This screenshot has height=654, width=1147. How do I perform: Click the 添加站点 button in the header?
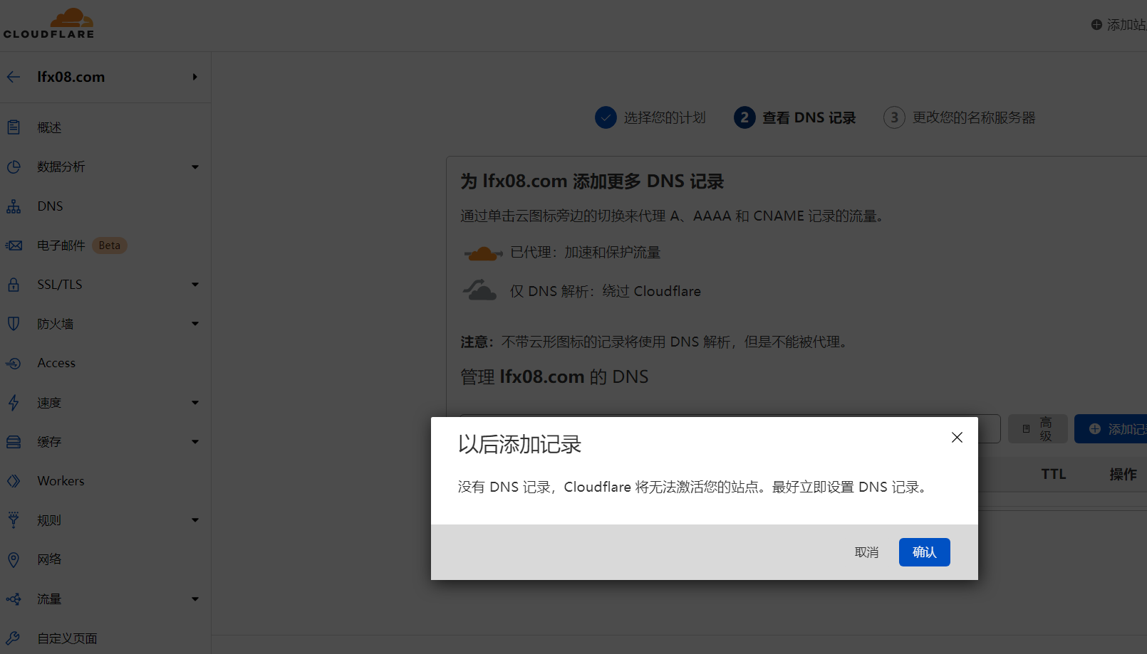point(1119,25)
